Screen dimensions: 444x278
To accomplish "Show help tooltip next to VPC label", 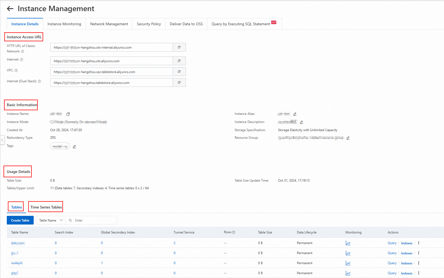I will [16, 71].
